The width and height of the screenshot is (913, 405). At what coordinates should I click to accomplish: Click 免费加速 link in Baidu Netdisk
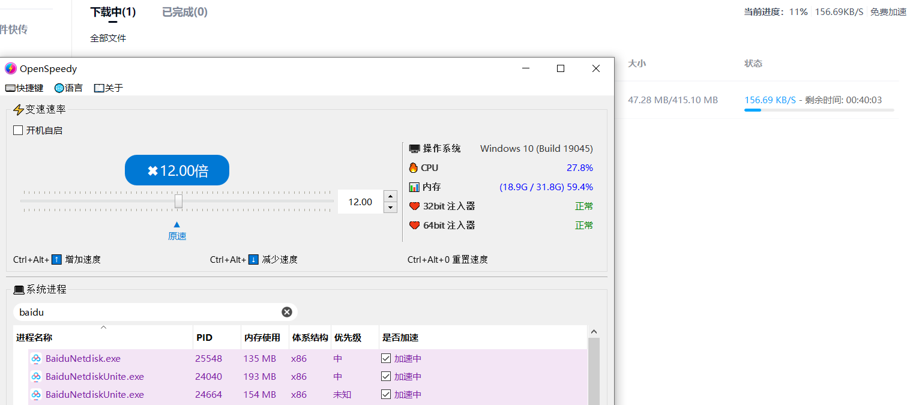point(888,12)
